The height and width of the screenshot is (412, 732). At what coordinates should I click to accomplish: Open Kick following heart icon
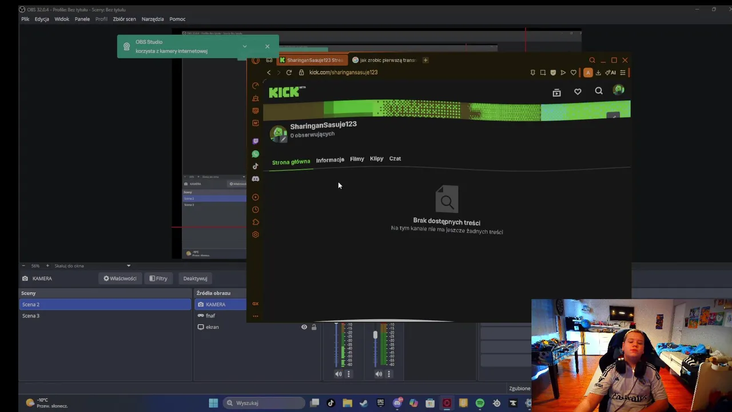tap(578, 92)
